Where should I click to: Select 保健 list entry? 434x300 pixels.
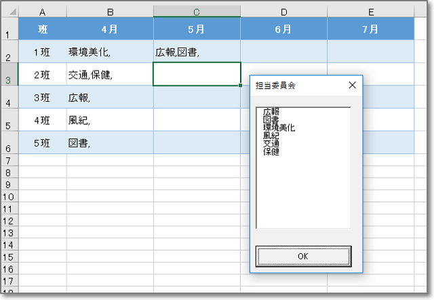[x=271, y=151]
